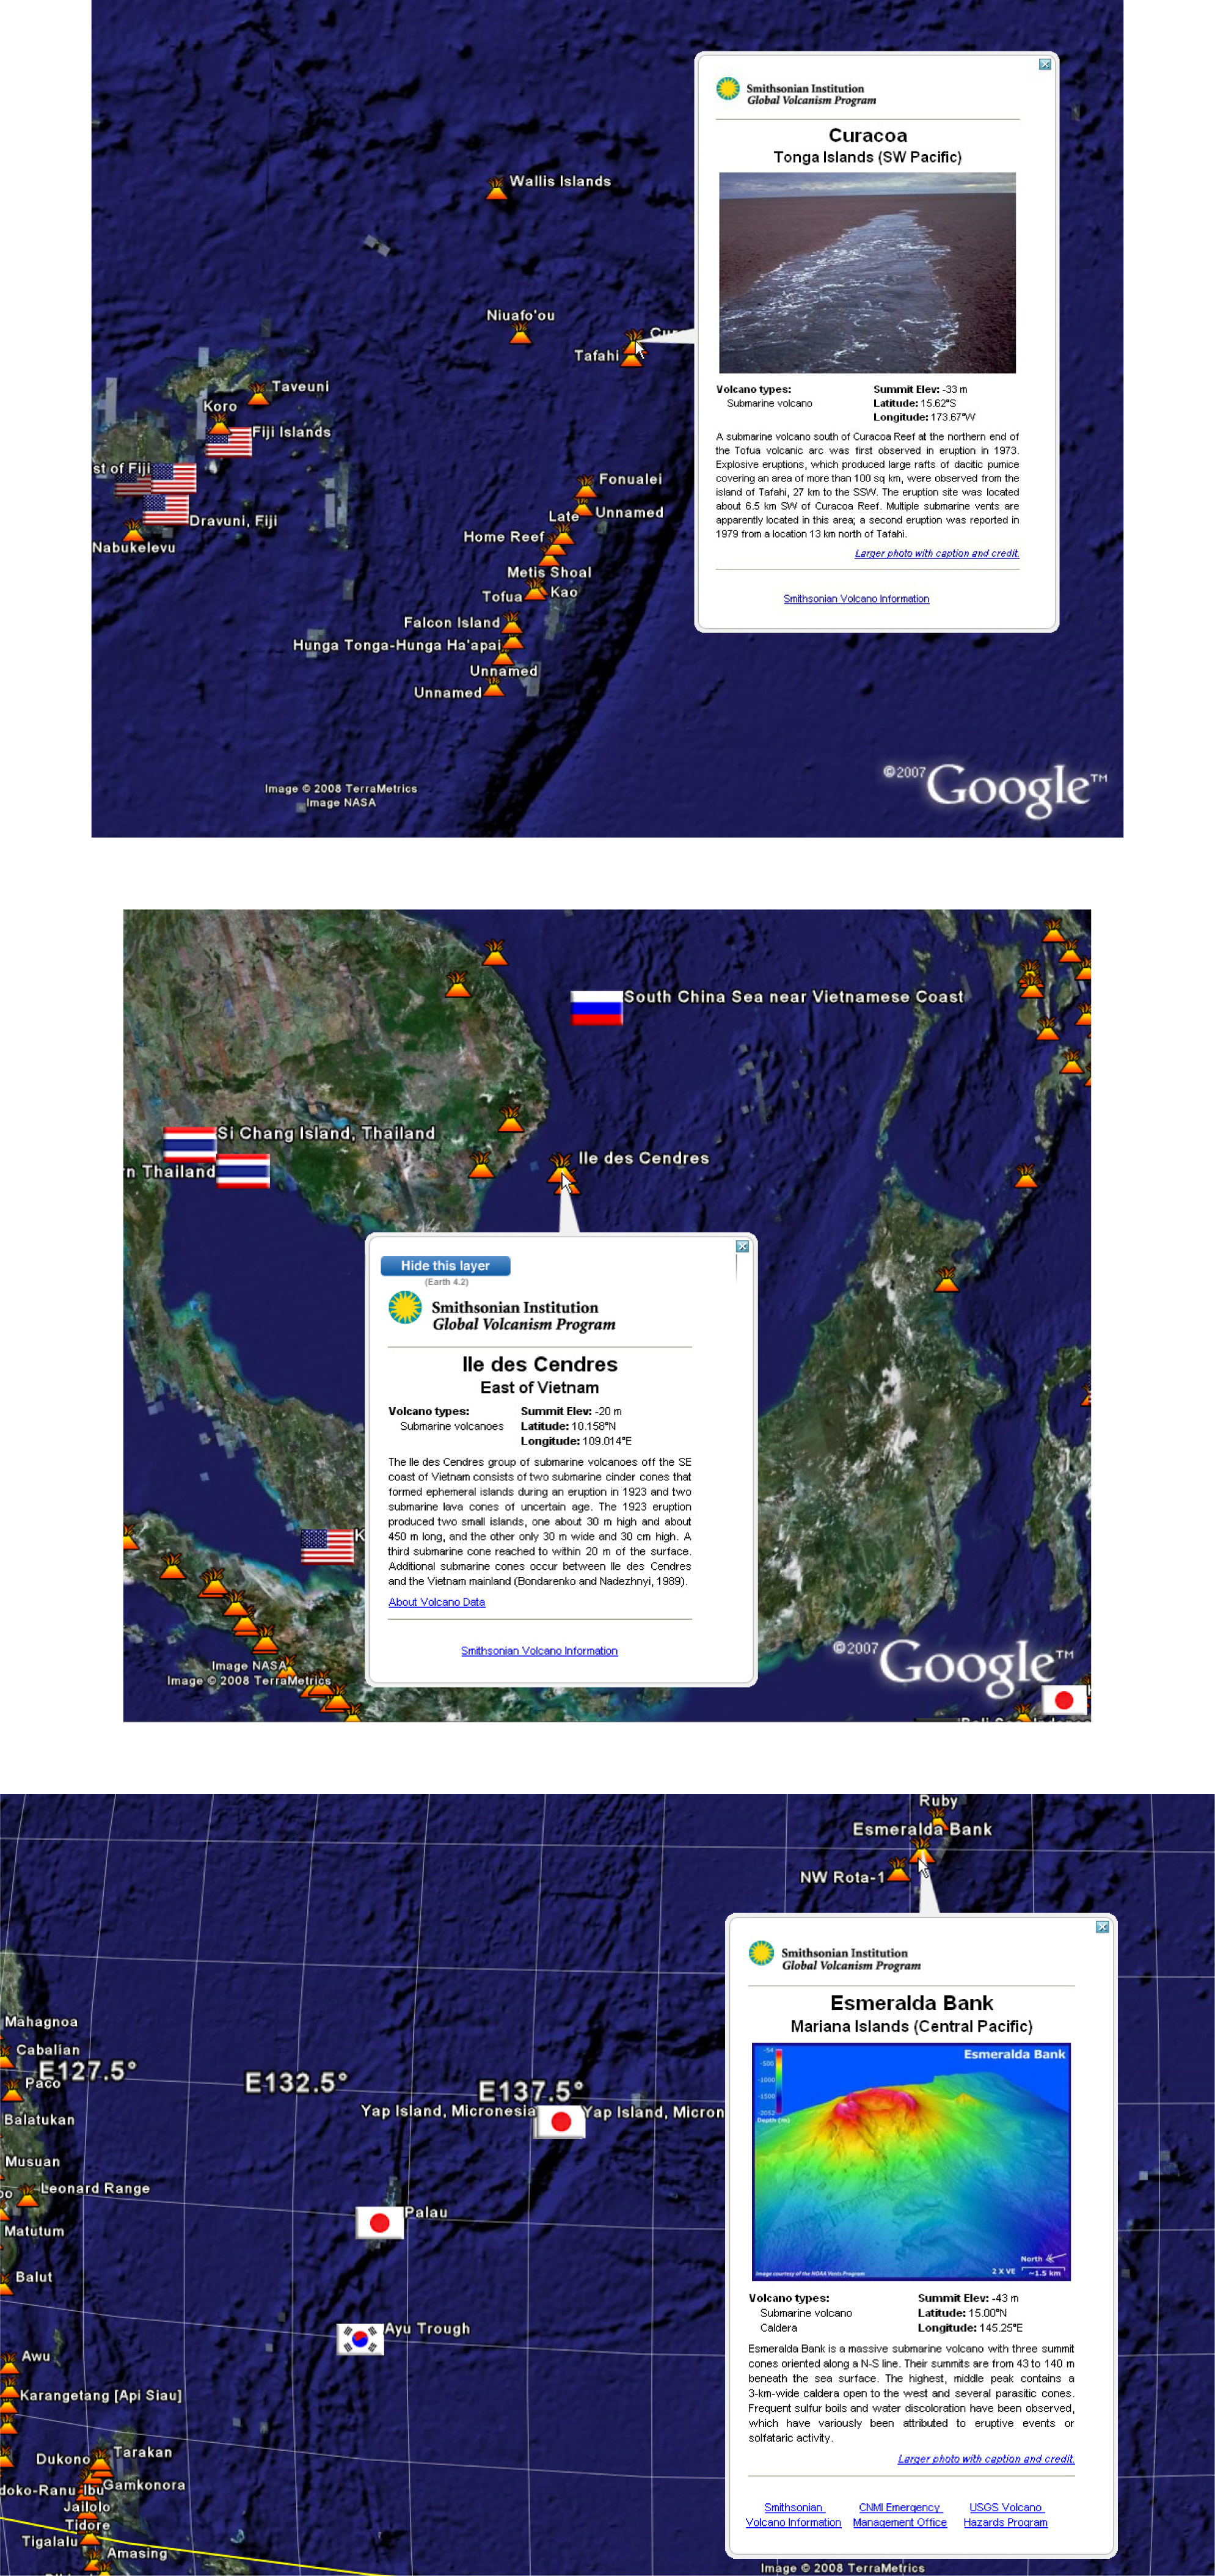Open the CNMI Emergency Management Office link
The image size is (1215, 2576).
899,2514
